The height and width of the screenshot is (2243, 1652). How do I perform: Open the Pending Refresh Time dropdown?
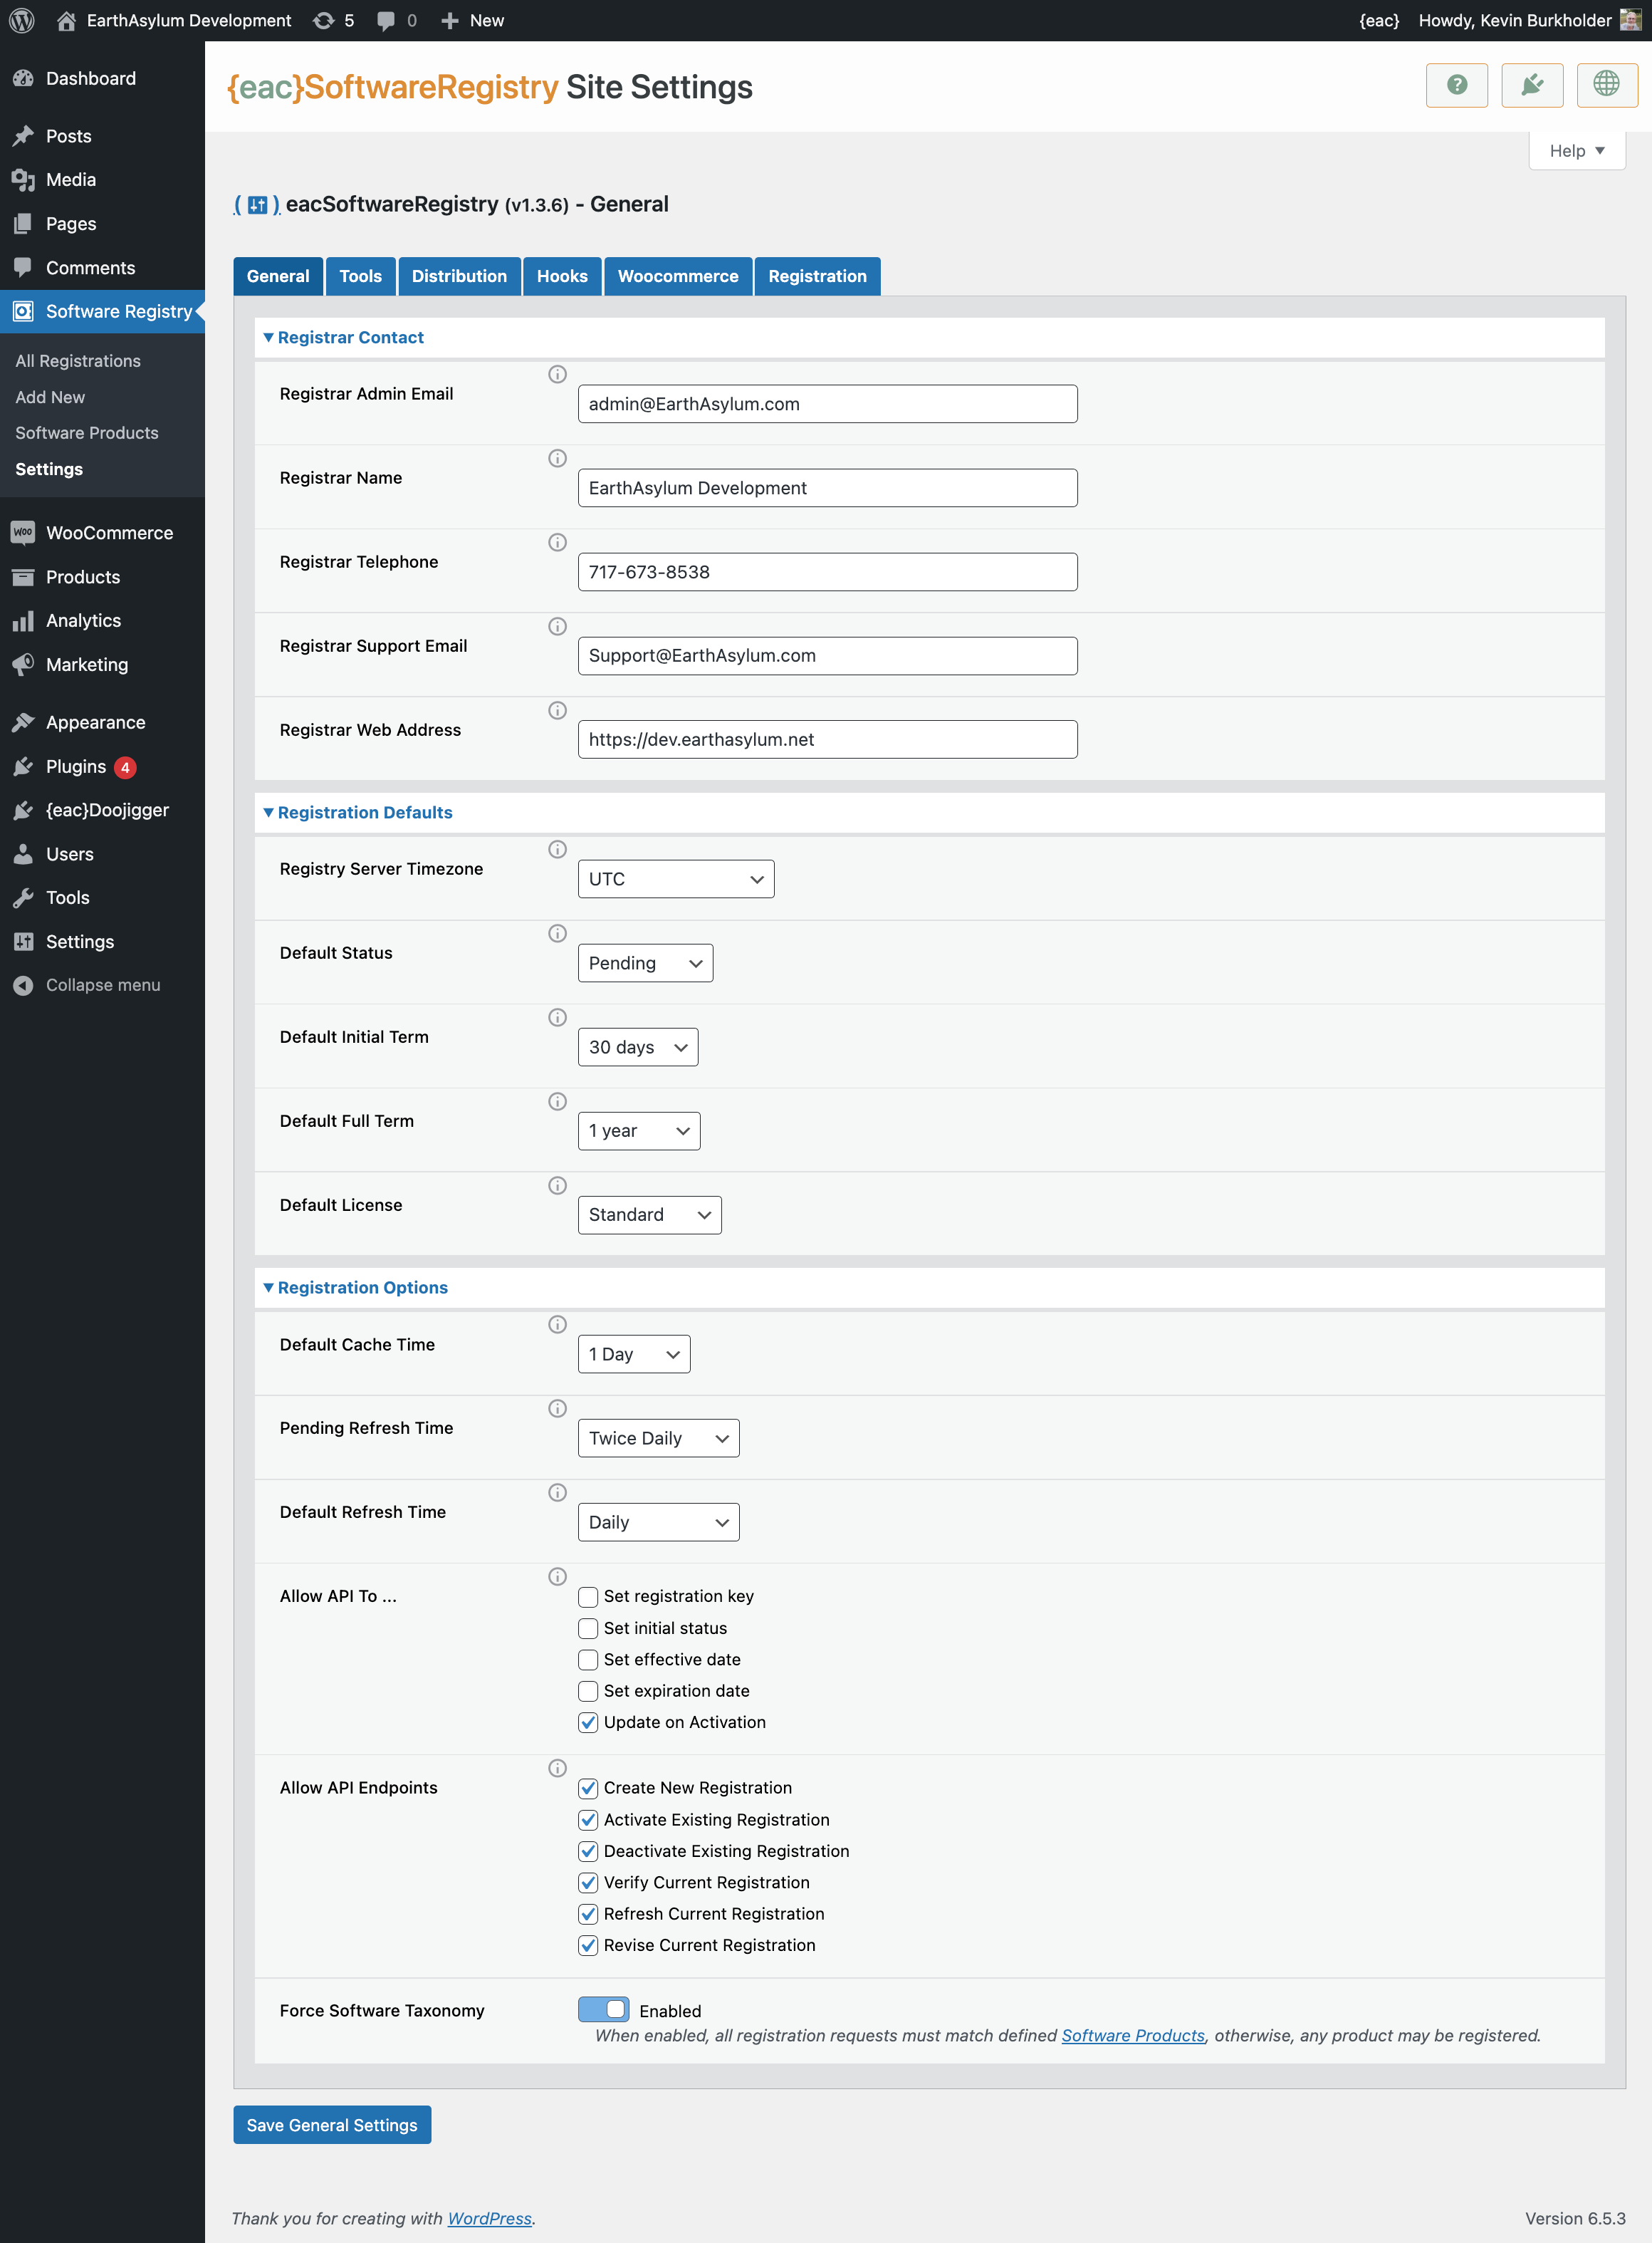pos(659,1439)
